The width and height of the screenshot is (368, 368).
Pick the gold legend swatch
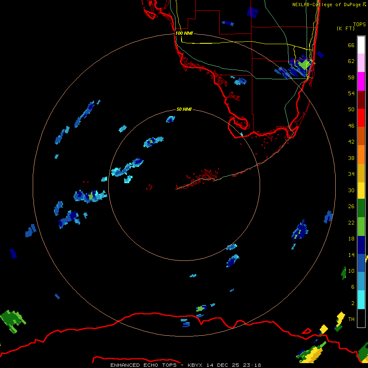tap(361, 173)
